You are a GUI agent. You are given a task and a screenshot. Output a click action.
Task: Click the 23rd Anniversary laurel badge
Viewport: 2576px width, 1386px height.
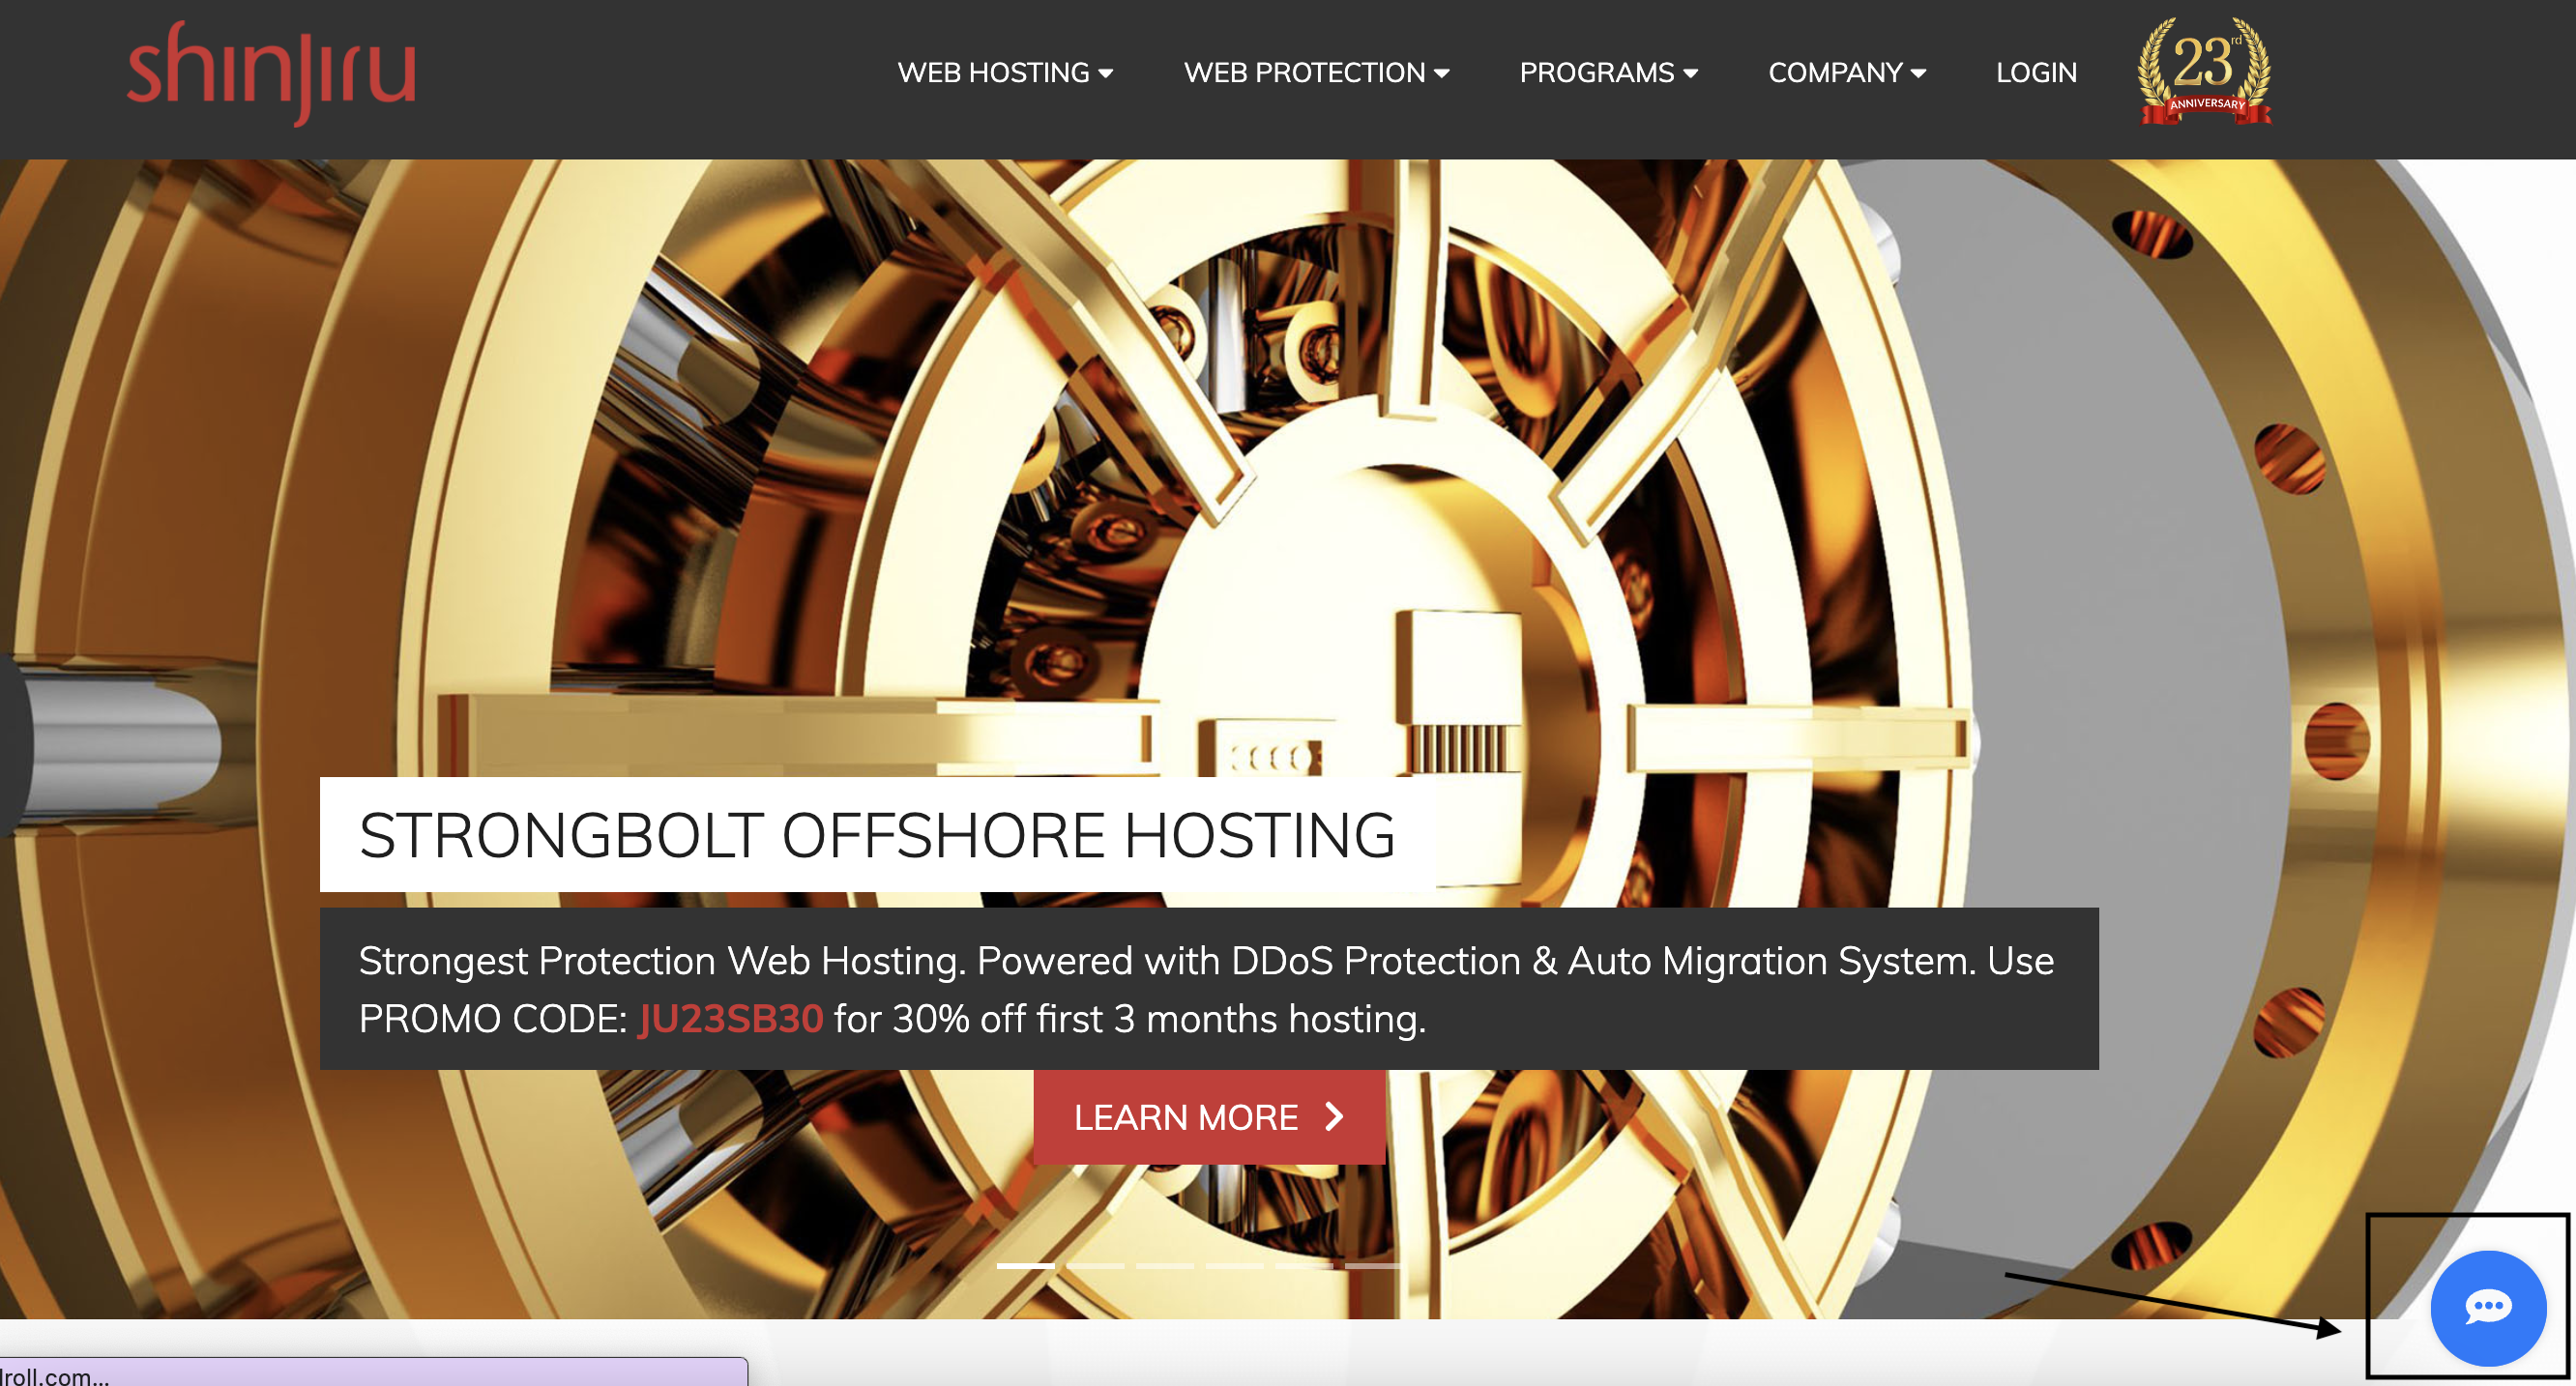[2204, 72]
